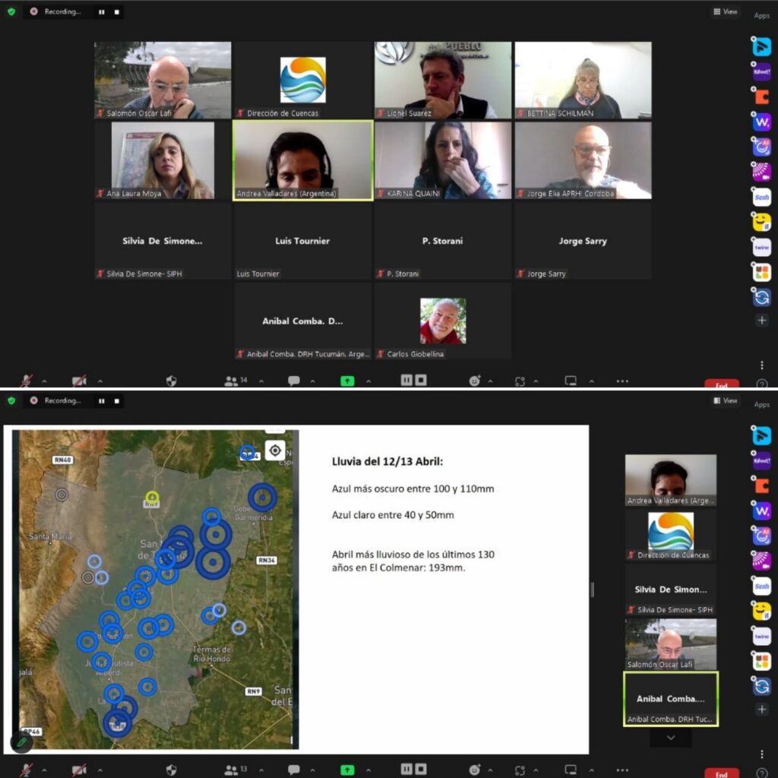Click map locate-me target icon on shared slide
The width and height of the screenshot is (778, 778).
pos(274,450)
